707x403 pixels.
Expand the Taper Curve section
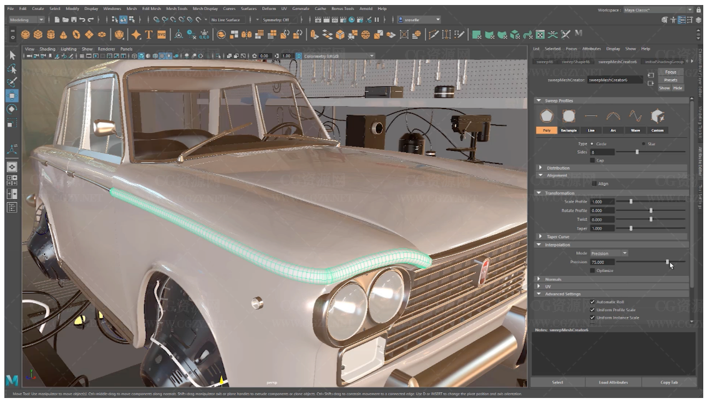point(557,237)
